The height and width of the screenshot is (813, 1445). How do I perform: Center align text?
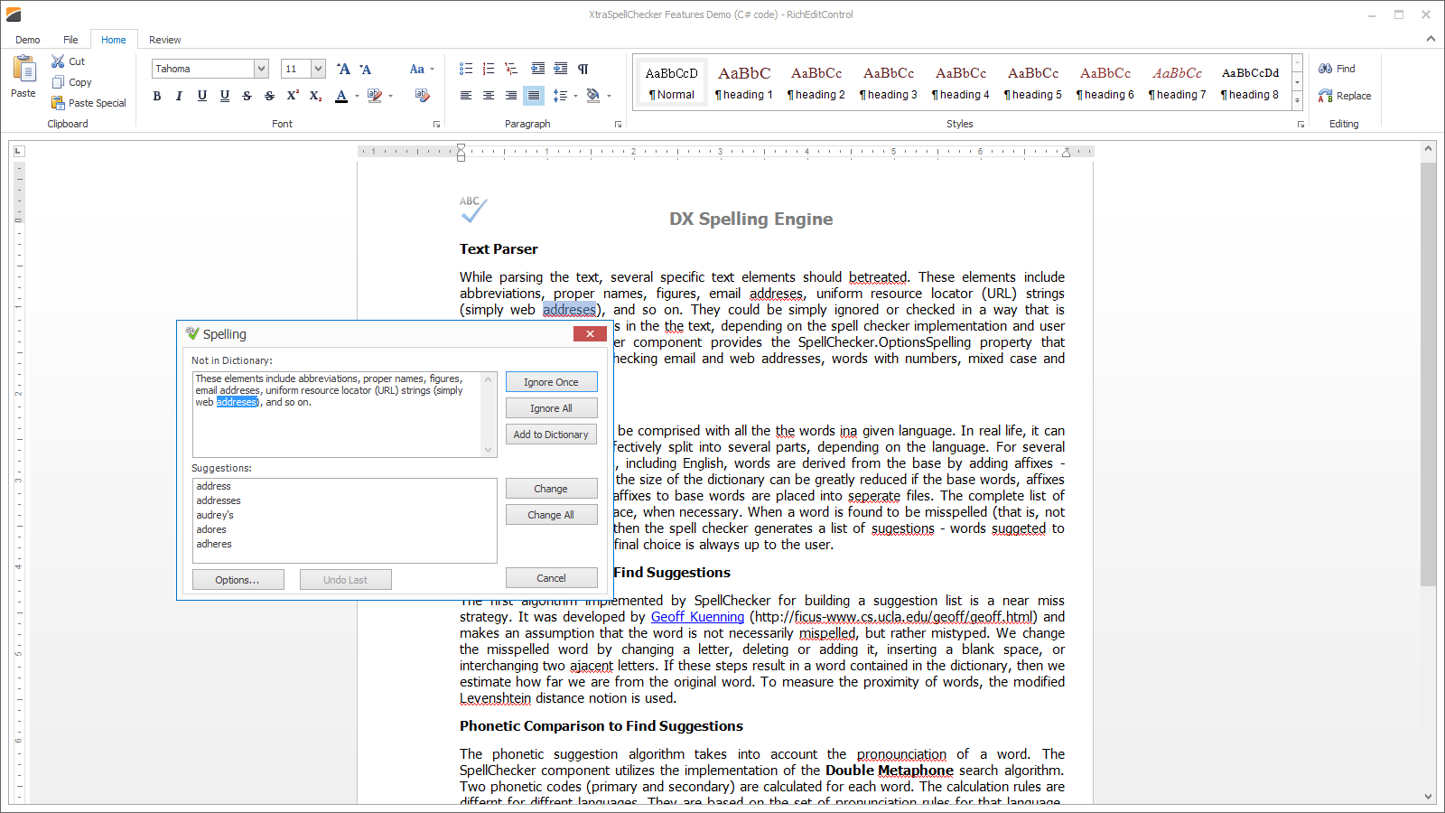pos(489,96)
